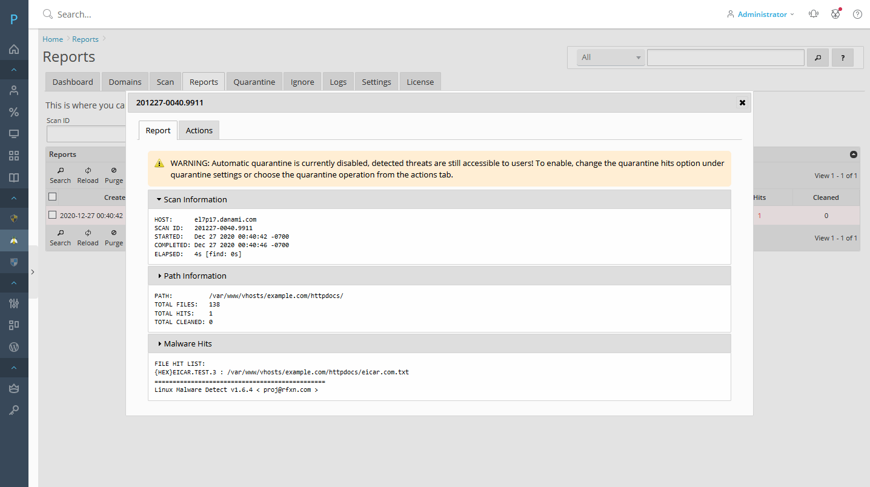Collapse the sidebar group chevron above the crown icon
Screen dimensions: 870x487
click(14, 368)
